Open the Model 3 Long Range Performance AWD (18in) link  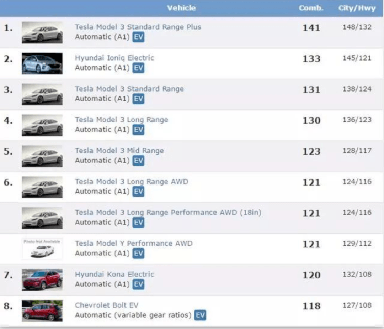pos(168,213)
